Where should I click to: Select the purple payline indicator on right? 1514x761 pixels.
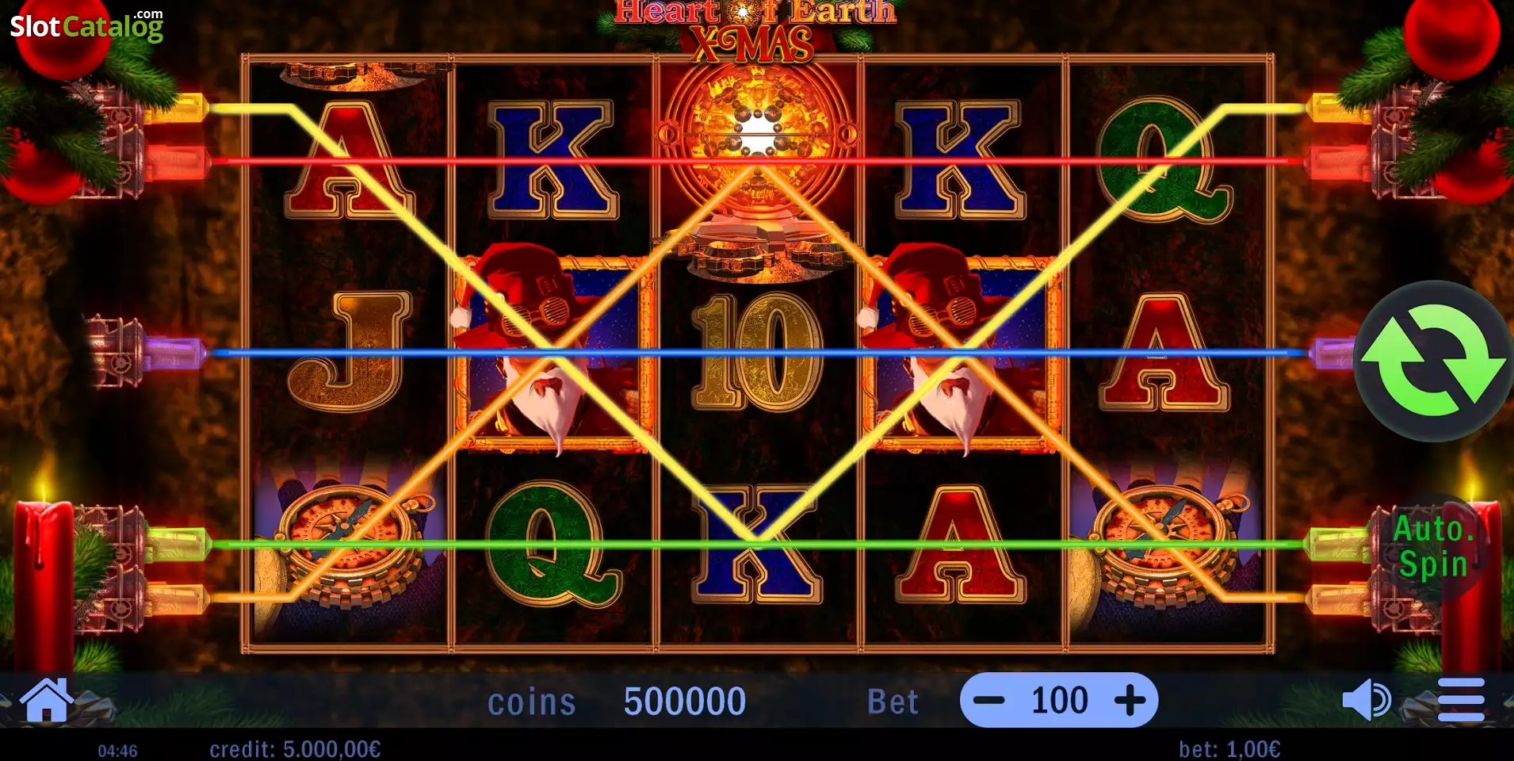click(1332, 354)
